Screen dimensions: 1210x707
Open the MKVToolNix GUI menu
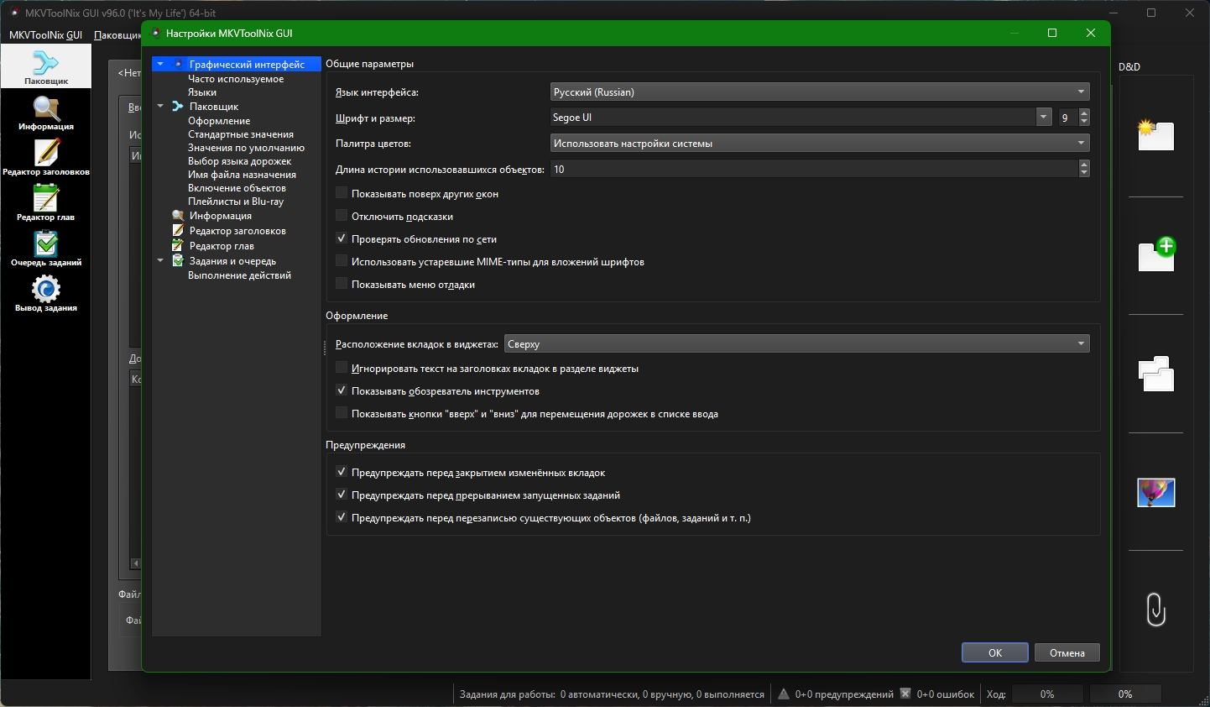[45, 35]
